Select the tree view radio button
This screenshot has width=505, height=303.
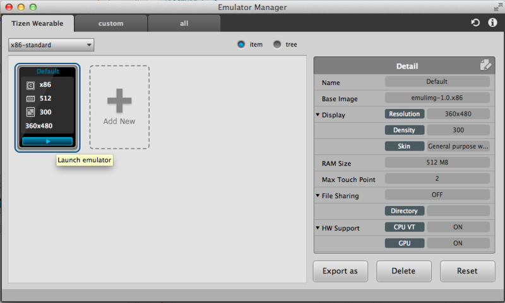[277, 44]
